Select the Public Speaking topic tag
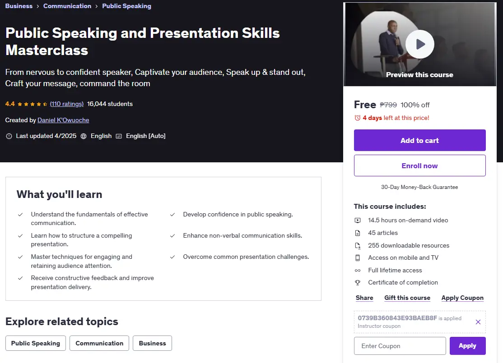 [x=36, y=343]
